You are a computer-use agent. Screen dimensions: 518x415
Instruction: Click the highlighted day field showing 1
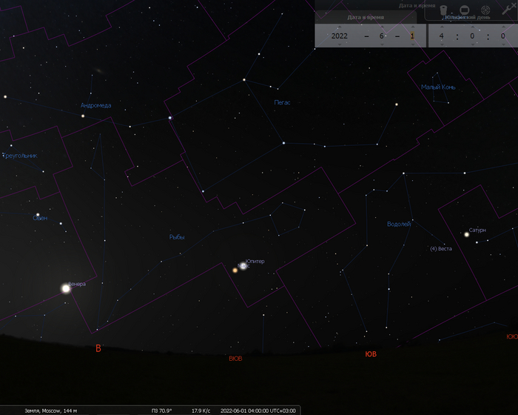click(412, 36)
